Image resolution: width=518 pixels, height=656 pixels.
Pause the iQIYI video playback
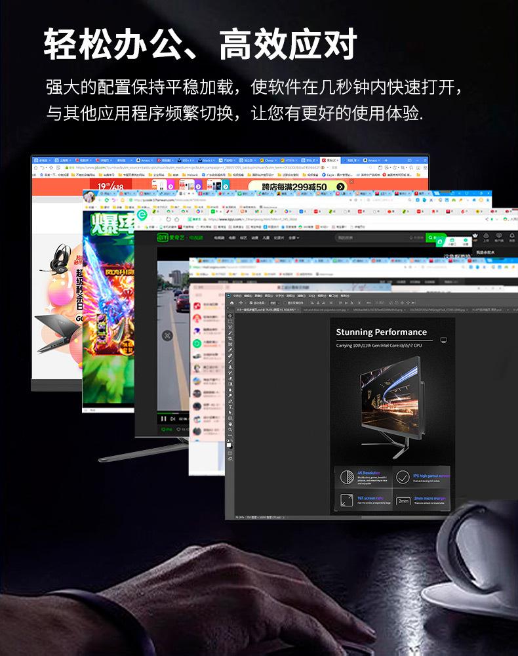click(163, 418)
